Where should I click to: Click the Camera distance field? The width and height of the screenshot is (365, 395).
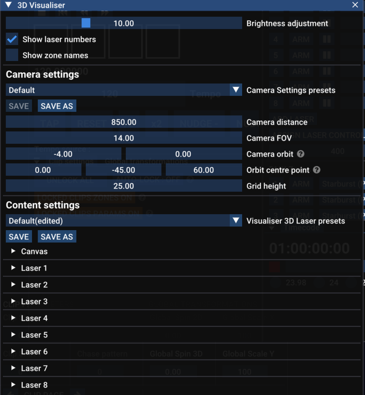click(124, 122)
